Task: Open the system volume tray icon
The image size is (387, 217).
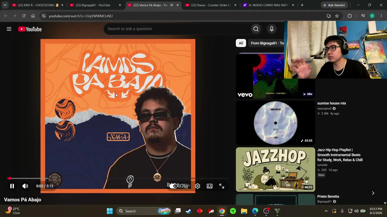Action: 356,211
